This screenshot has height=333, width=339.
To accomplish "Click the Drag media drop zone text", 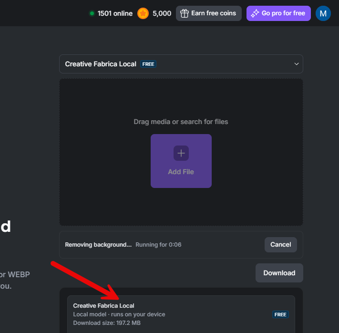I will click(181, 122).
